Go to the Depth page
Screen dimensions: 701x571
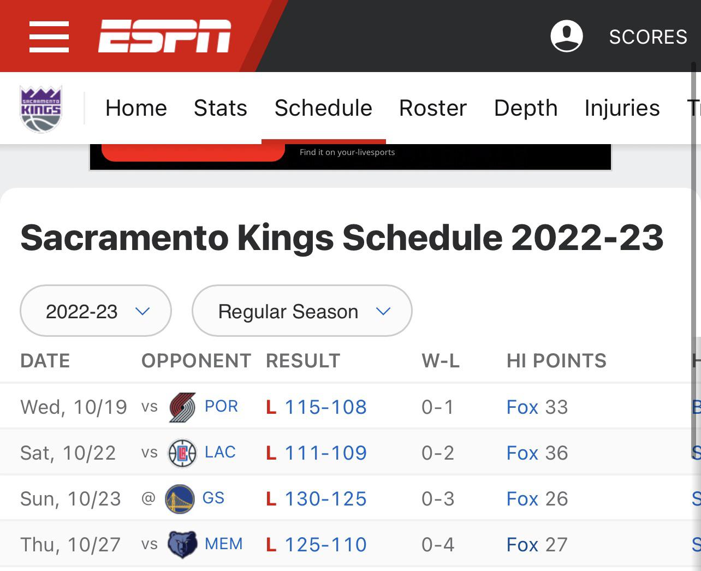(x=525, y=108)
